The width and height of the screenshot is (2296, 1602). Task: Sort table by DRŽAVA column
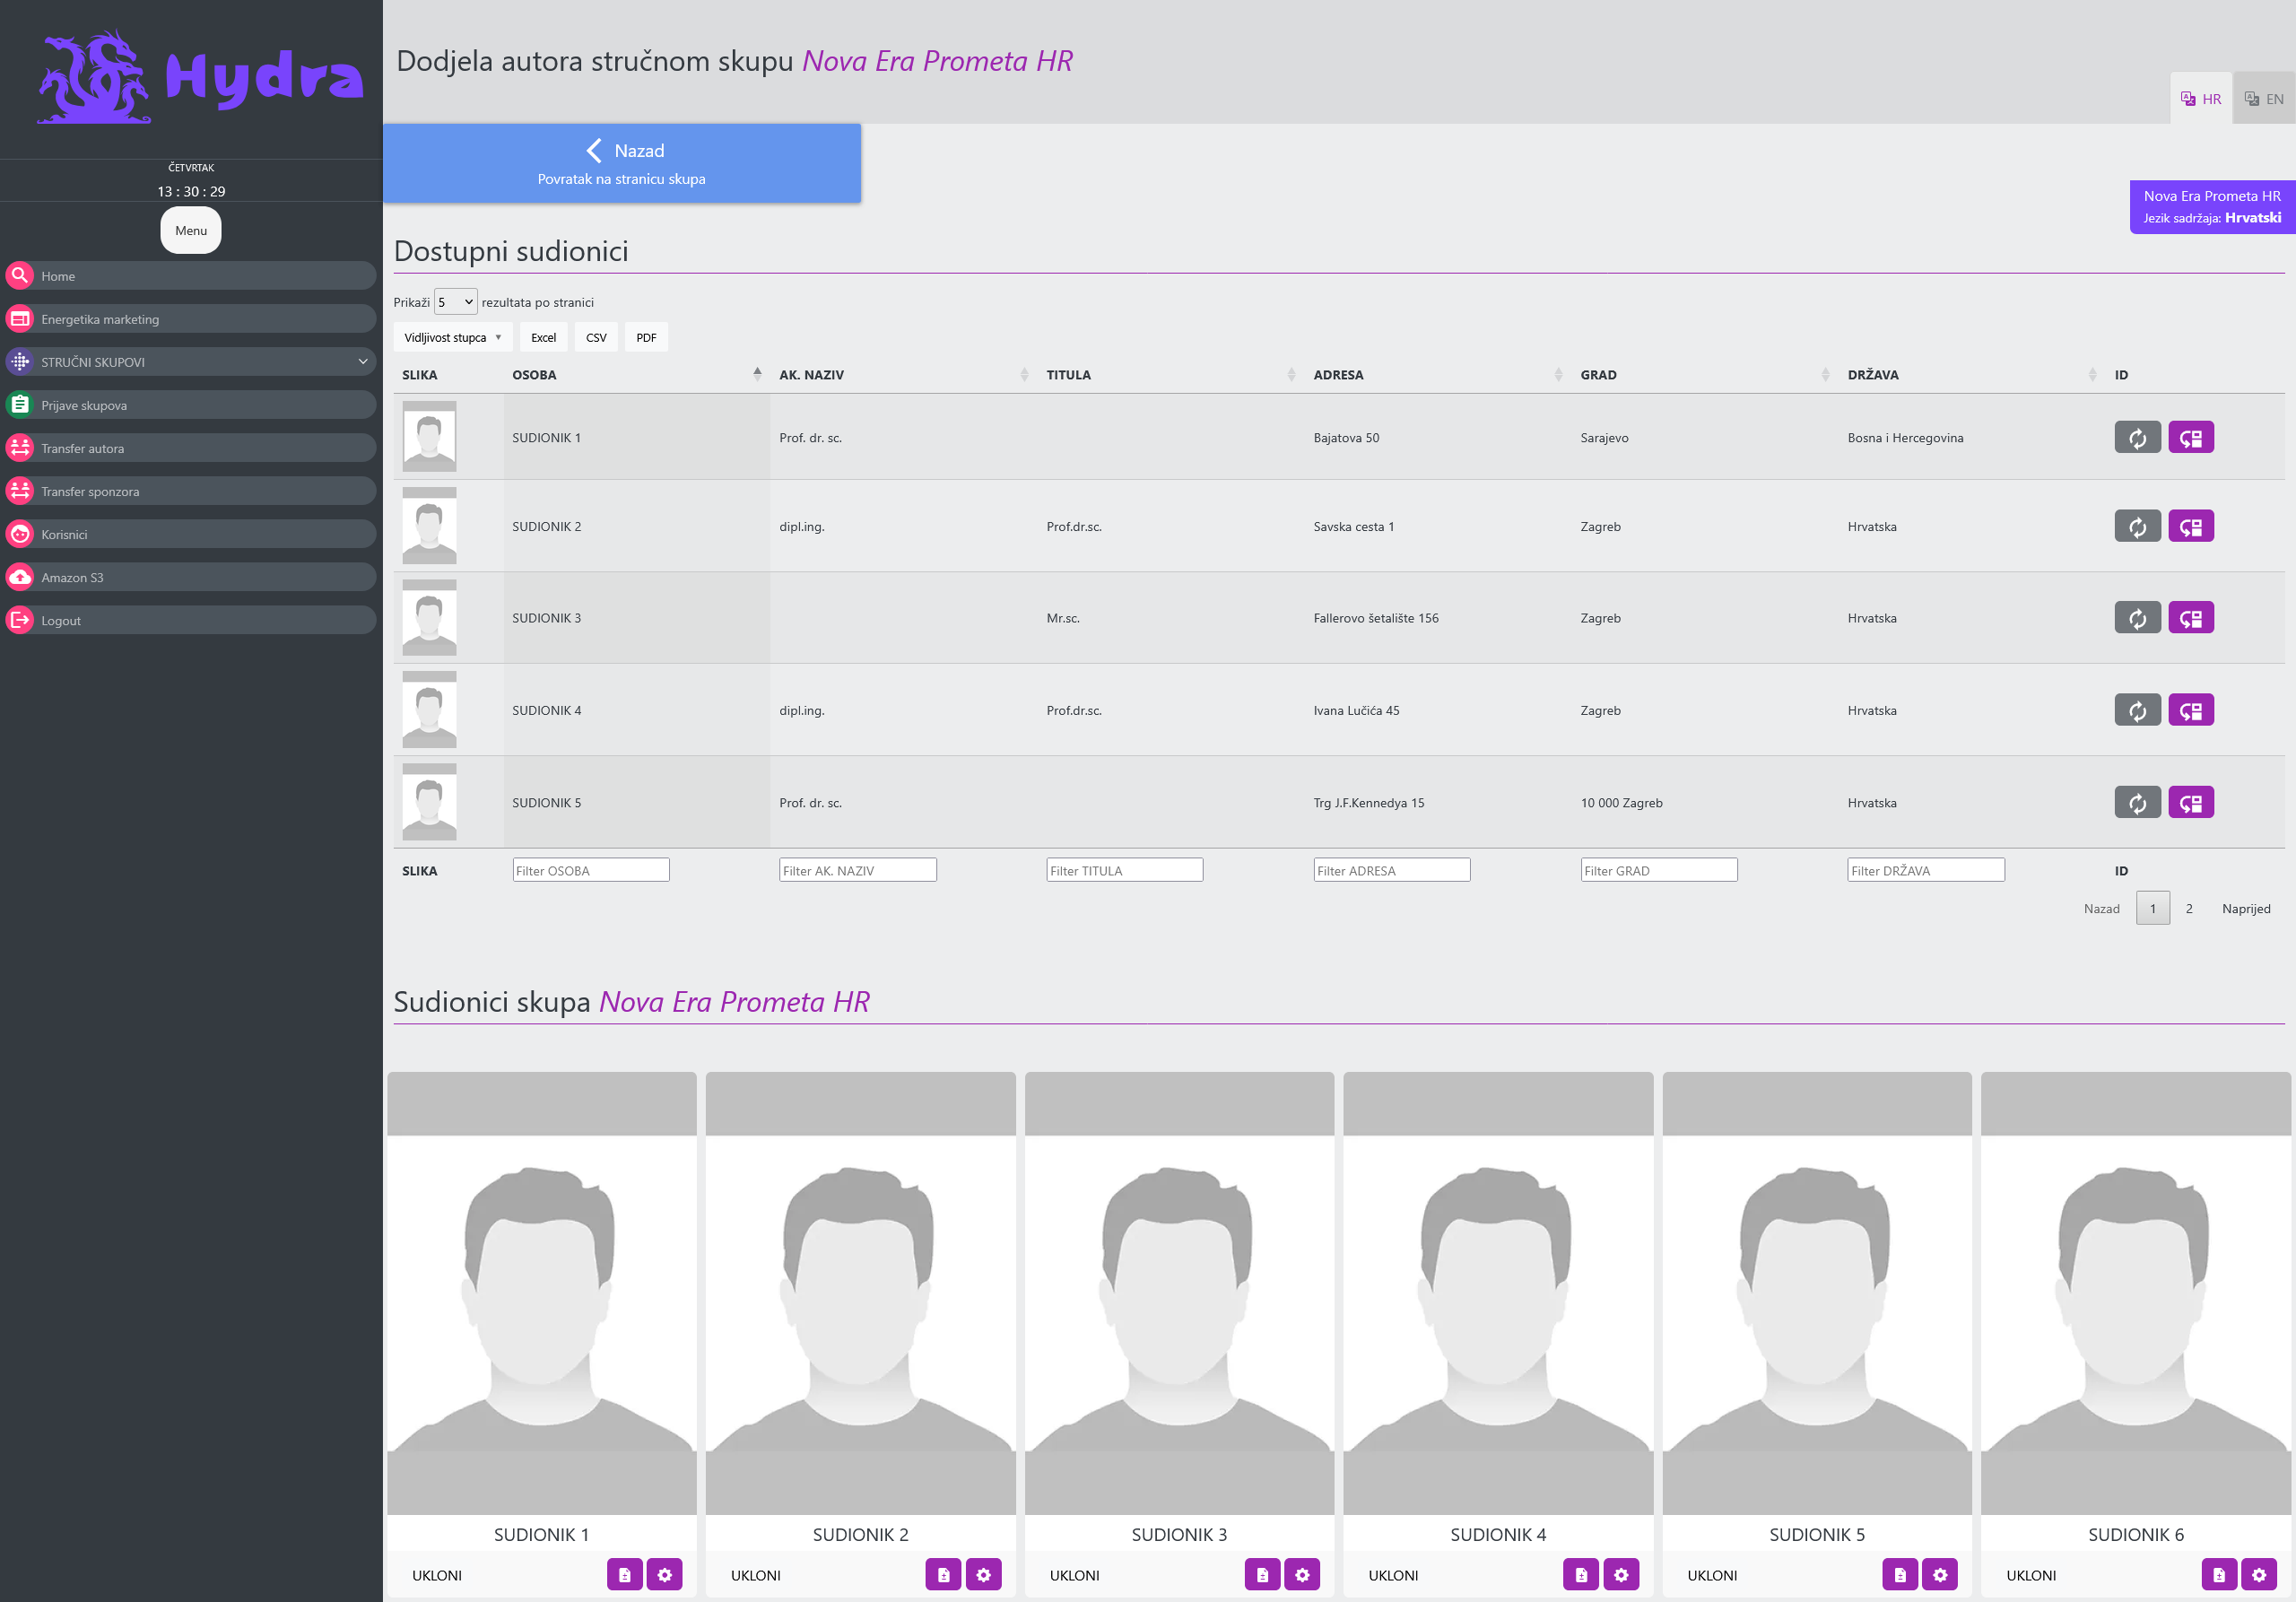click(1972, 375)
